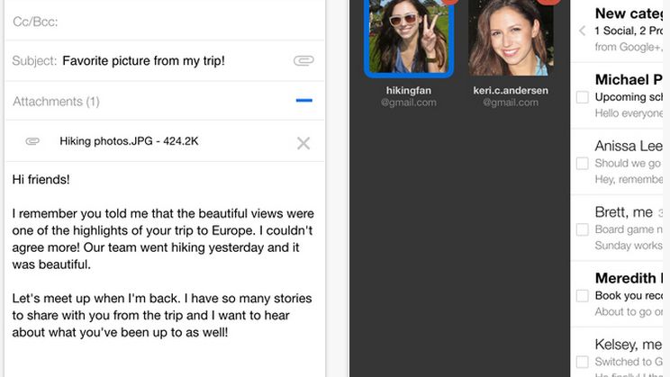Remove Hiking photos.JPG attachment with the X
Screen dimensions: 670x377
(303, 143)
